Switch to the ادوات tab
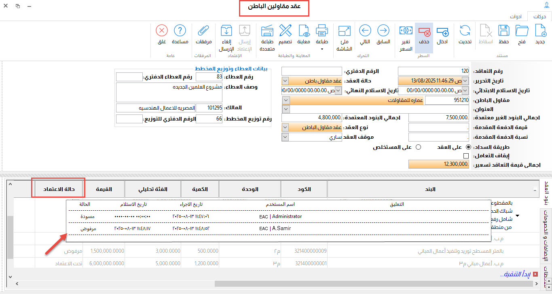The height and width of the screenshot is (294, 552). (516, 17)
